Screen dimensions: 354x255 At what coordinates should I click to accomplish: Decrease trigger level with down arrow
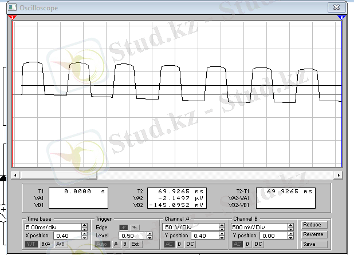pos(150,237)
